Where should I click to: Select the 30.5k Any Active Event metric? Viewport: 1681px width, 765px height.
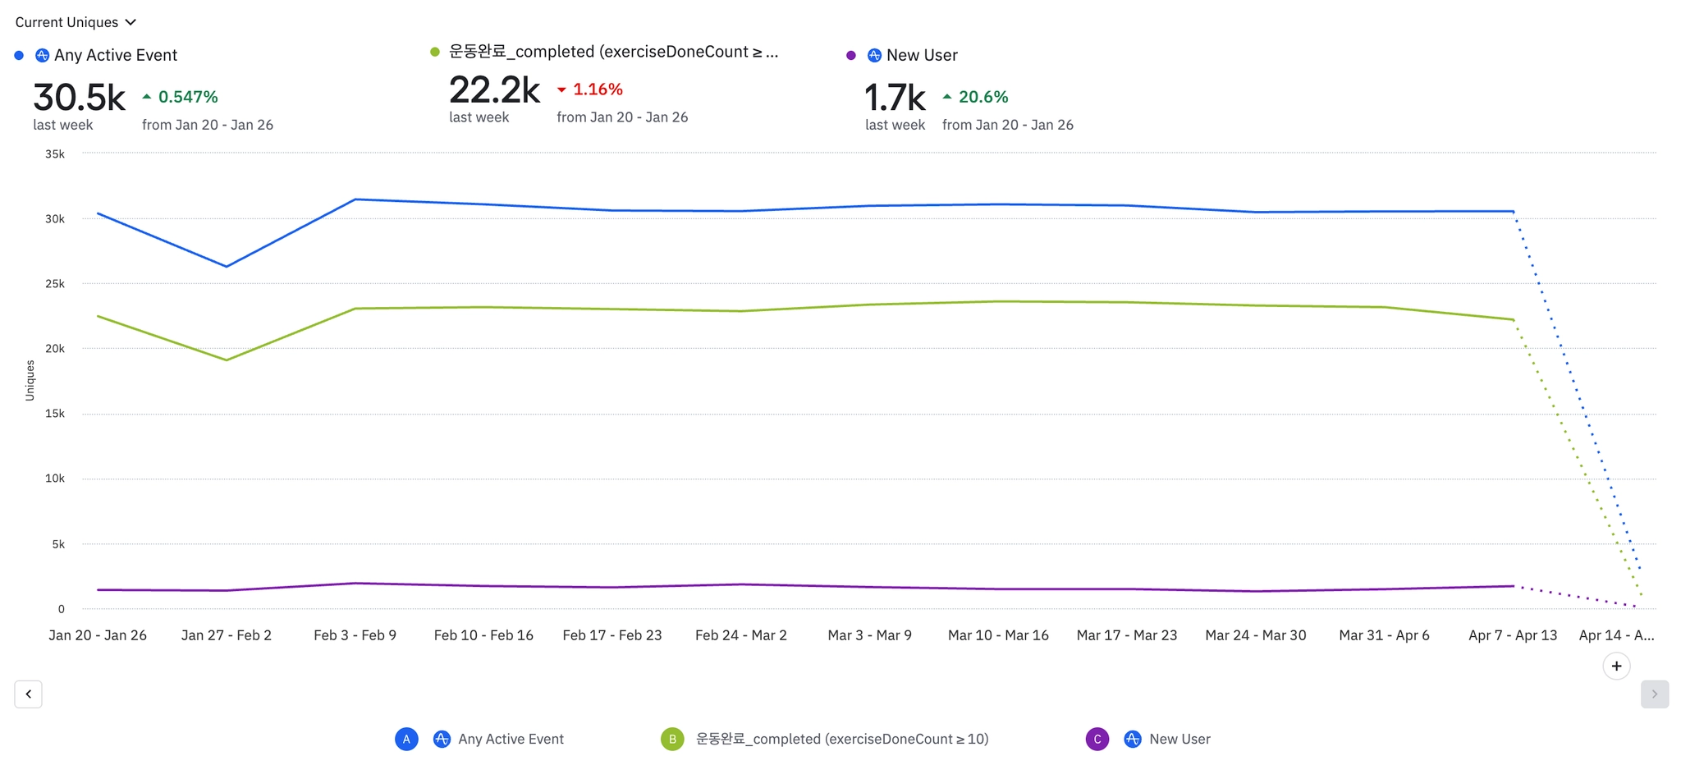pyautogui.click(x=79, y=98)
